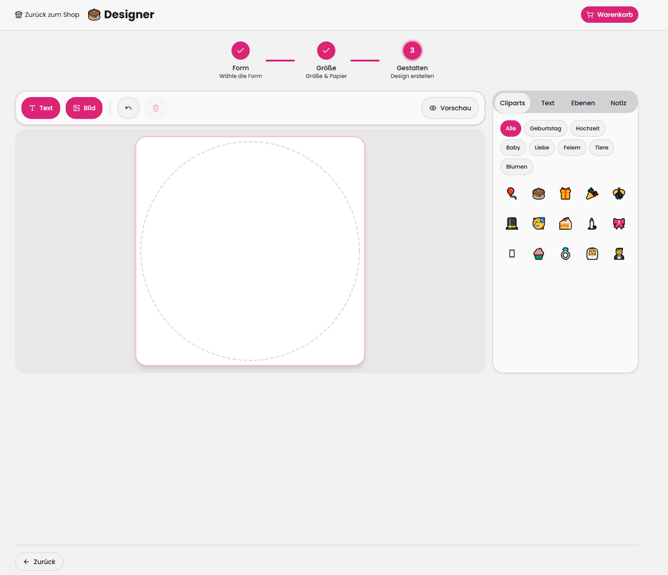Place the cupcake clipart on canvas
This screenshot has width=668, height=575.
[x=538, y=254]
